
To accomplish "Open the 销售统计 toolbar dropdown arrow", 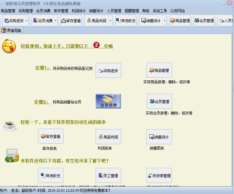I will tap(164, 21).
